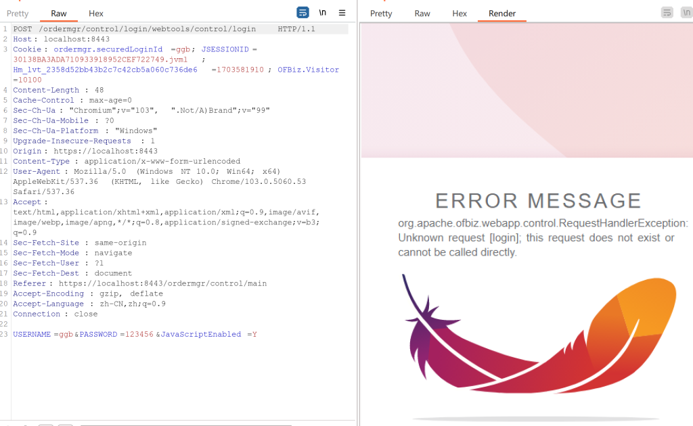The image size is (693, 426).
Task: Select the response Render tab
Action: click(x=502, y=14)
